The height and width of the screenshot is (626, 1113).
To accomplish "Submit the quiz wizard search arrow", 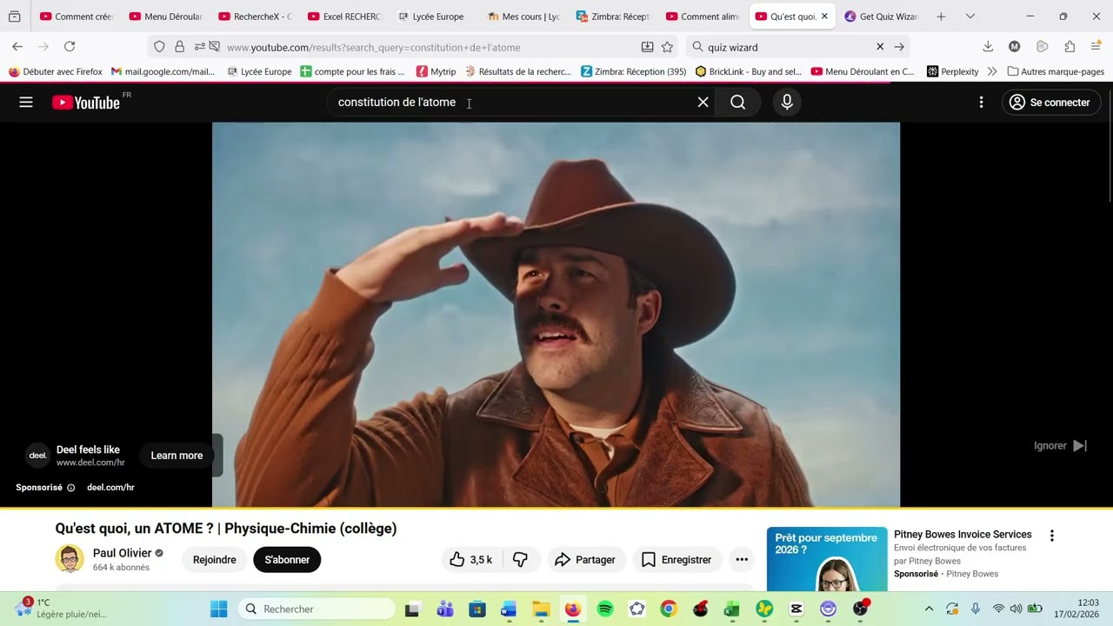I will click(x=899, y=47).
